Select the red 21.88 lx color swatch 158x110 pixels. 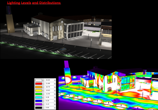coord(39,84)
